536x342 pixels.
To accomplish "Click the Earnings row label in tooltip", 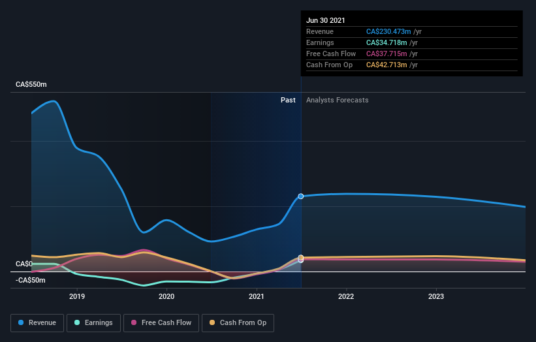I will click(x=320, y=42).
